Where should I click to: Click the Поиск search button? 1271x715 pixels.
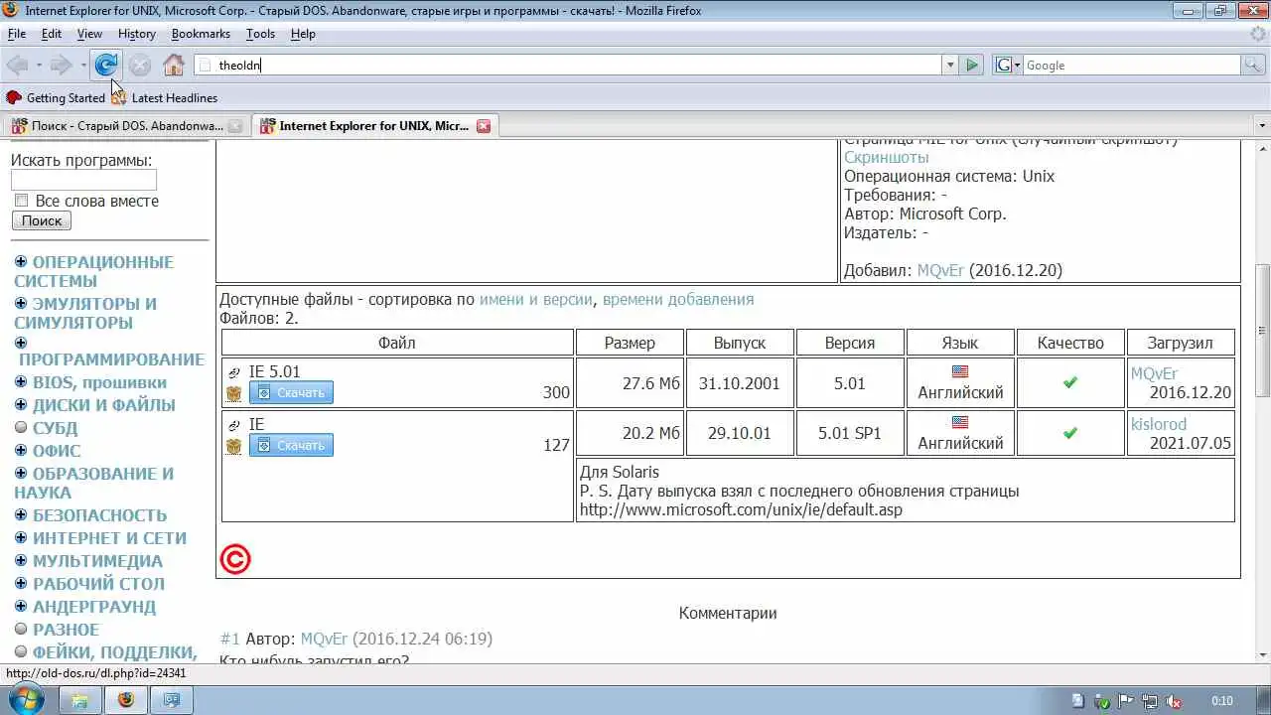point(42,220)
